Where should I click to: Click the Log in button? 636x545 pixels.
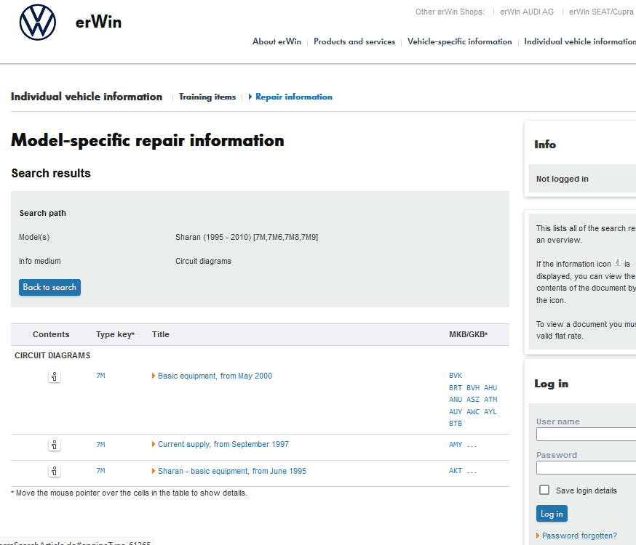point(552,514)
